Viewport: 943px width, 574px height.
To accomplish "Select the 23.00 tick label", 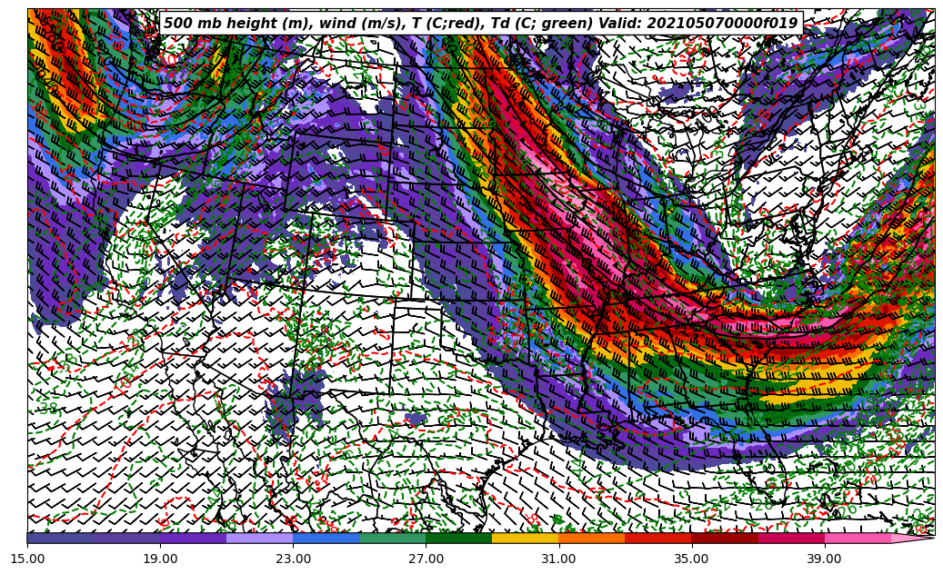I will pyautogui.click(x=294, y=558).
